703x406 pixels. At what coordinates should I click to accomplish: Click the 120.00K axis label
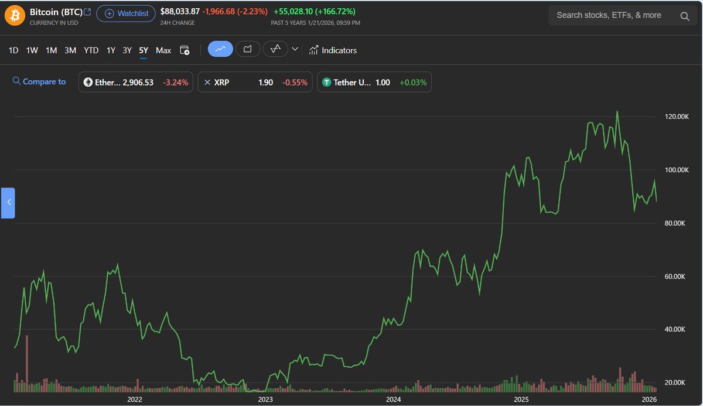point(676,117)
